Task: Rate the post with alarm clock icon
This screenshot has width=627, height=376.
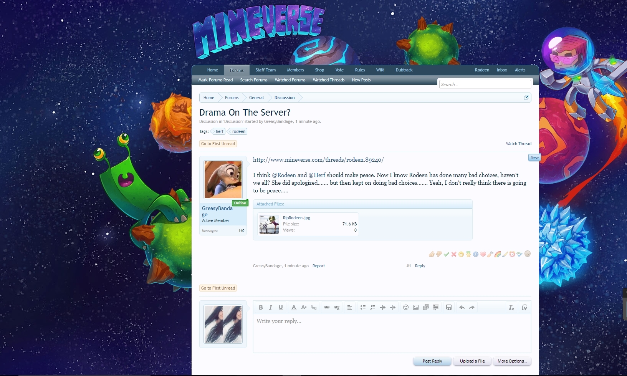Action: pos(512,254)
